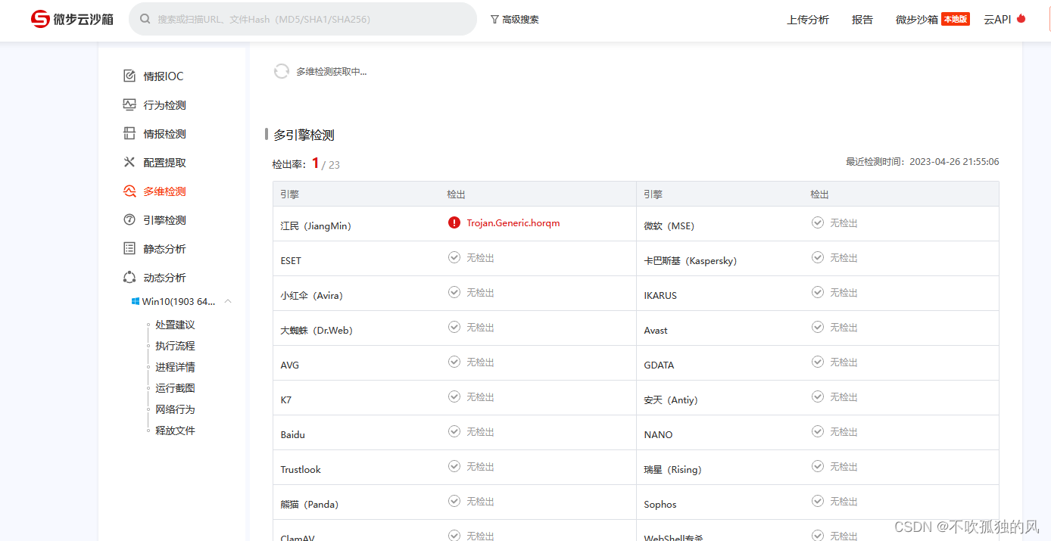Screen dimensions: 1051x541
Task: Open the 云API page
Action: tap(997, 20)
